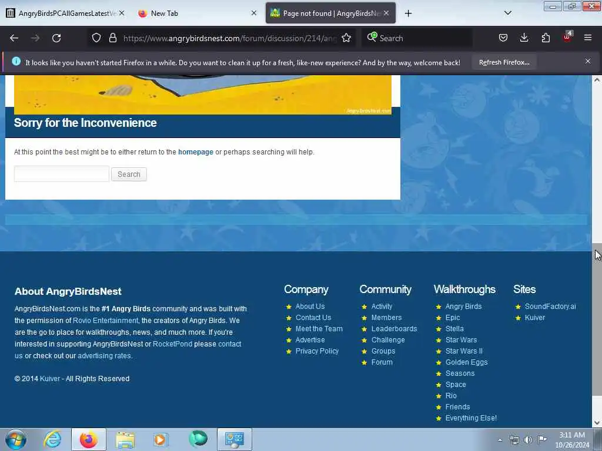602x451 pixels.
Task: Click the Refresh Firefox button
Action: [x=504, y=62]
